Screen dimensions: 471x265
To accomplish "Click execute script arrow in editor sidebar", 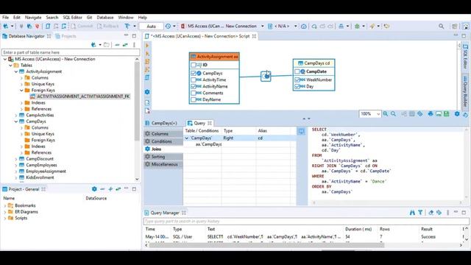I will (147, 46).
